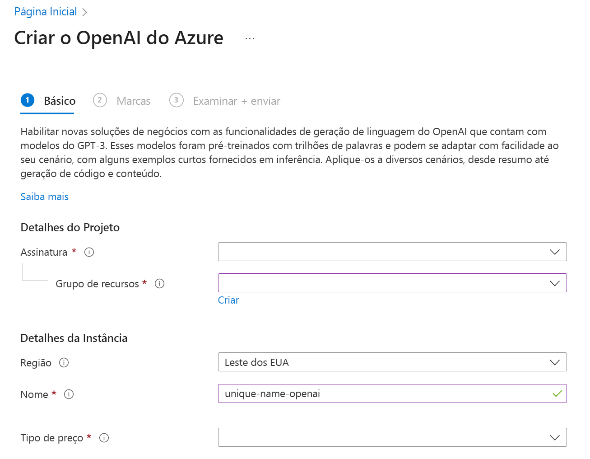
Task: Click the Assinatura info icon
Action: (x=89, y=252)
